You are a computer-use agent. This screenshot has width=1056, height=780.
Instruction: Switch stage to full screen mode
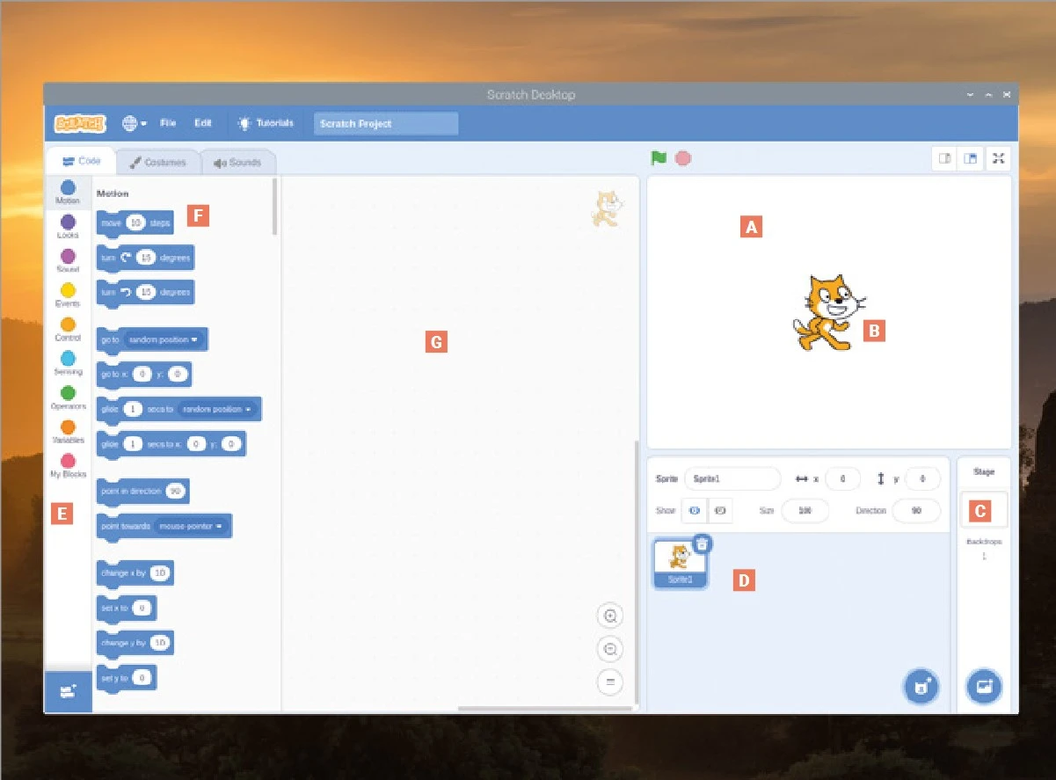pos(998,158)
